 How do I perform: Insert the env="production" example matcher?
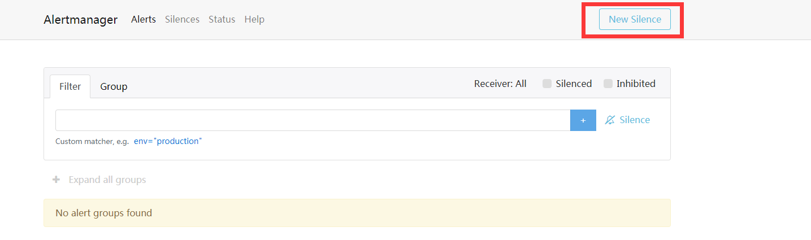[x=168, y=141]
